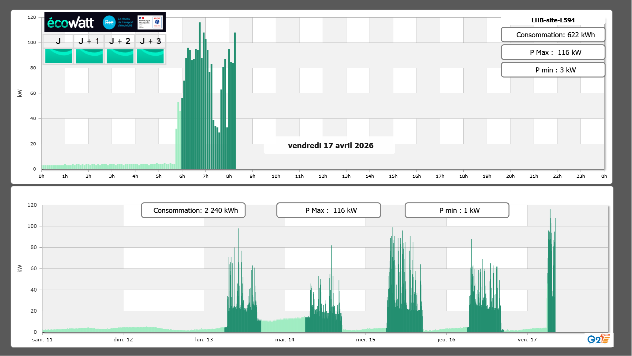Click the écoWatt logo

click(x=70, y=23)
